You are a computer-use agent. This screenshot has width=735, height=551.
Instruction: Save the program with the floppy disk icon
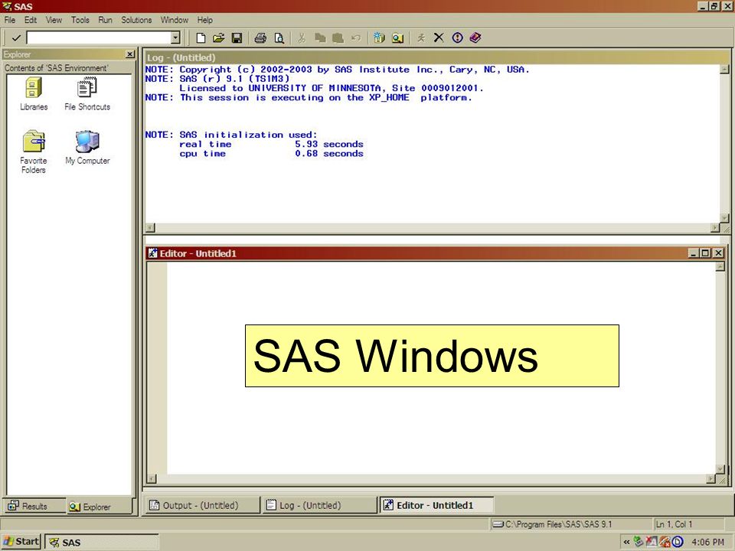pyautogui.click(x=237, y=38)
